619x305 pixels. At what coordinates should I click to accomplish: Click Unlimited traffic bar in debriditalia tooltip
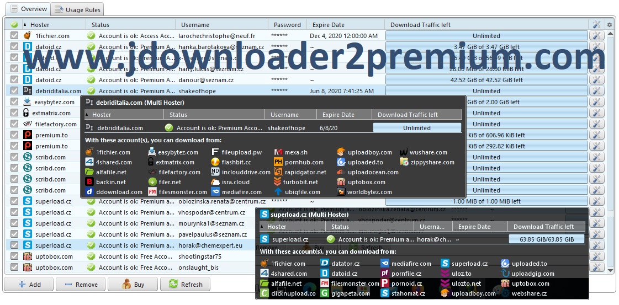tap(417, 127)
